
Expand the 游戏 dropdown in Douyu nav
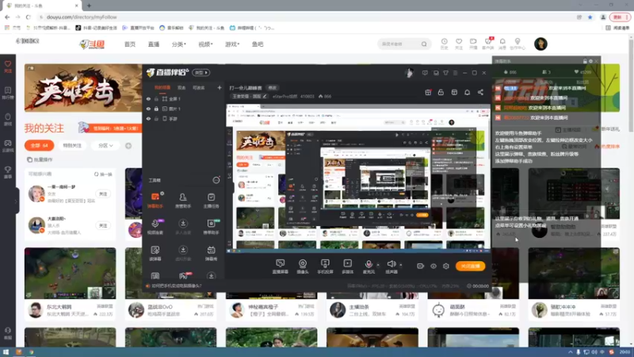(x=232, y=44)
